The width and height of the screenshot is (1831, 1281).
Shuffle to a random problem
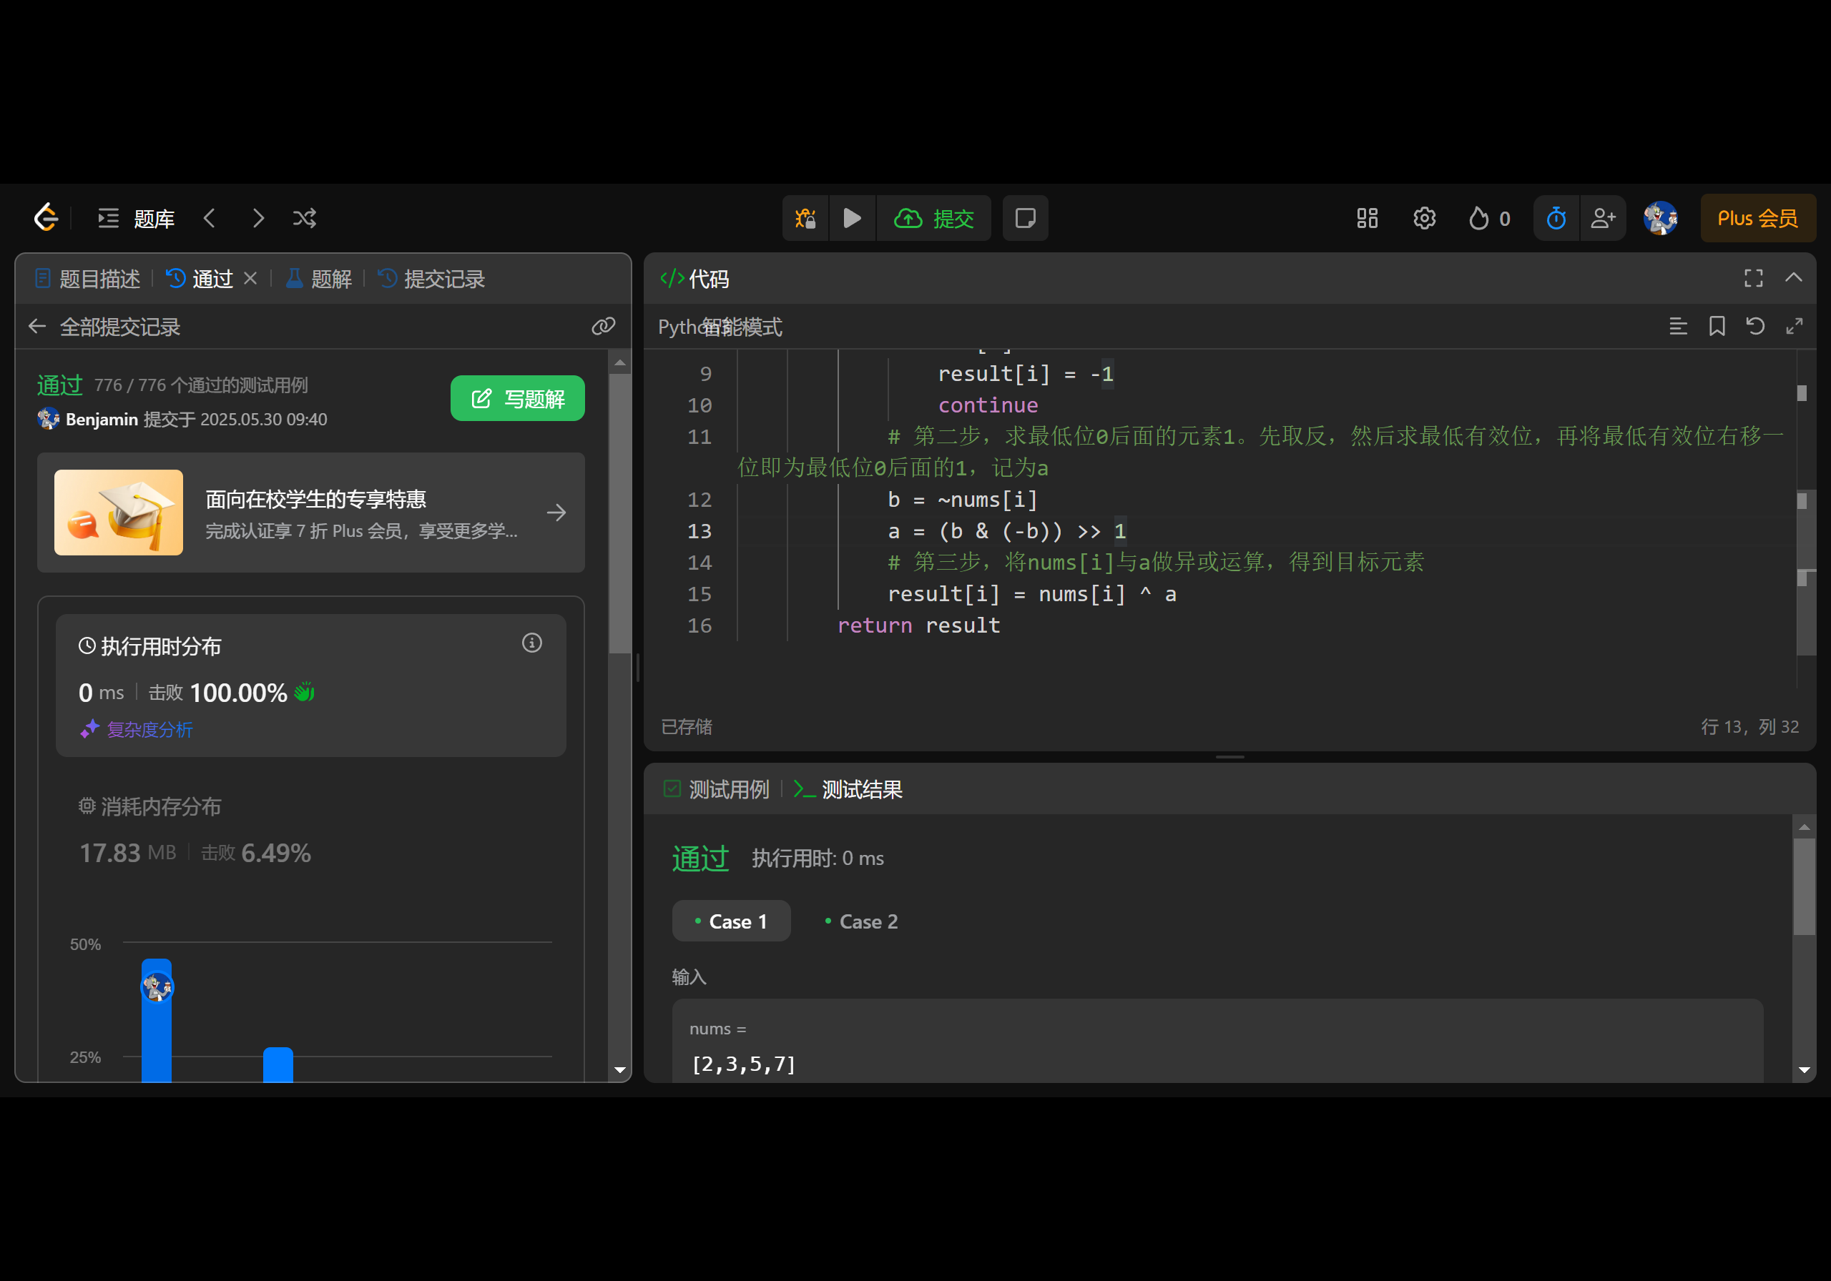(305, 219)
